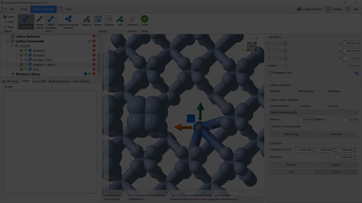Click the orange axis move arrow
This screenshot has height=203, width=362.
(183, 127)
